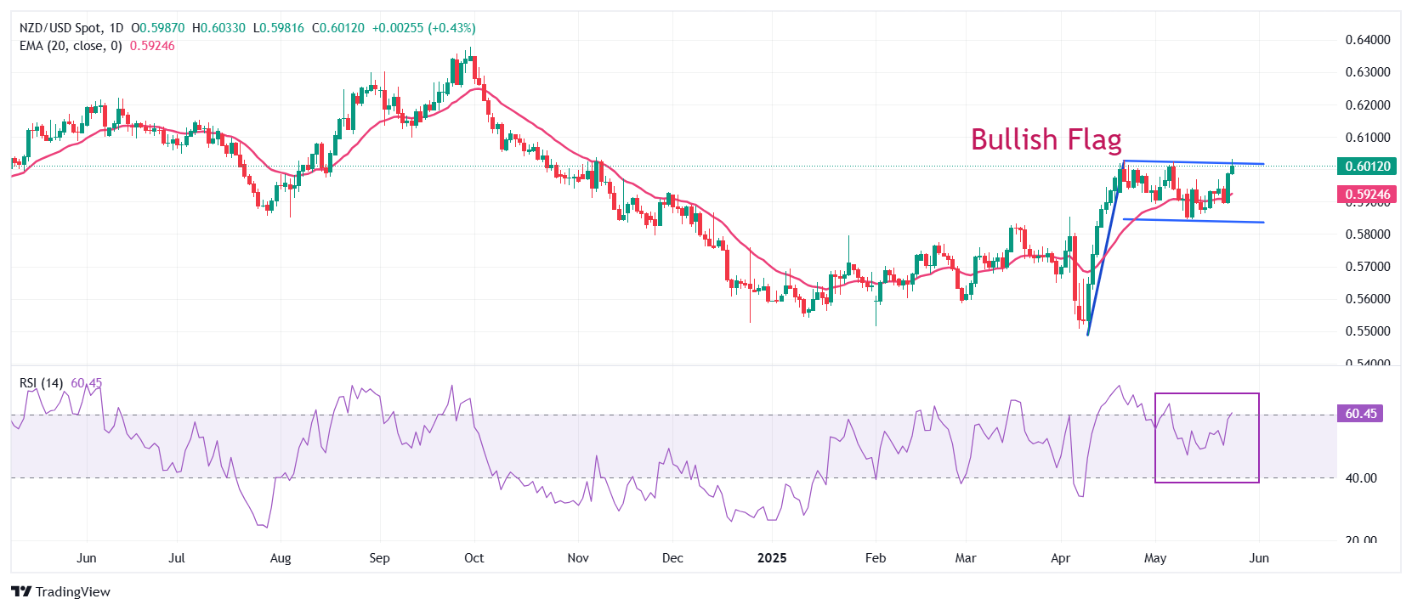Click the TradingView logo icon
Image resolution: width=1412 pixels, height=610 pixels.
point(21,591)
